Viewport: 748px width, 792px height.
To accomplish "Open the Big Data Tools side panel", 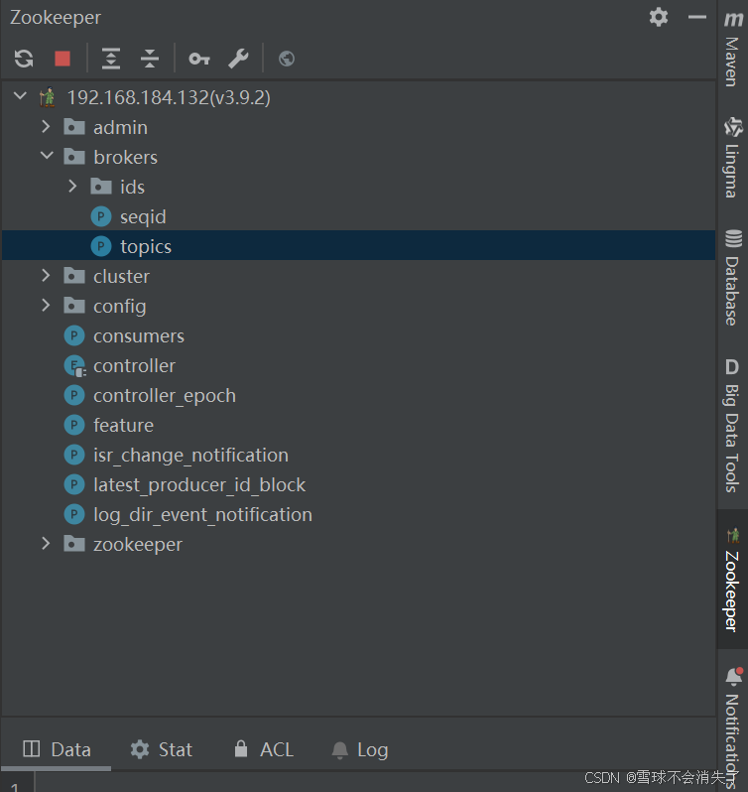I will [732, 426].
